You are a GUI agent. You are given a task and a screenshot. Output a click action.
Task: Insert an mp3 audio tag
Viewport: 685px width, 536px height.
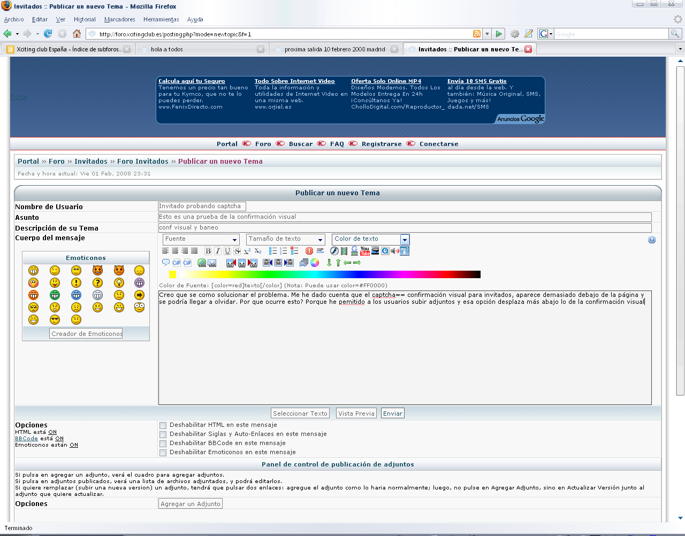click(x=405, y=251)
